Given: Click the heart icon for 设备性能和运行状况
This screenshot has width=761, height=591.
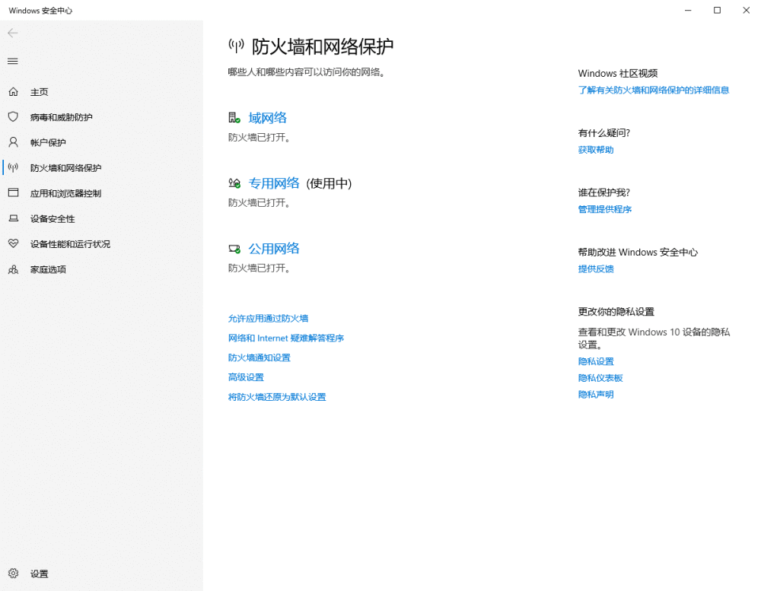Looking at the screenshot, I should tap(14, 243).
